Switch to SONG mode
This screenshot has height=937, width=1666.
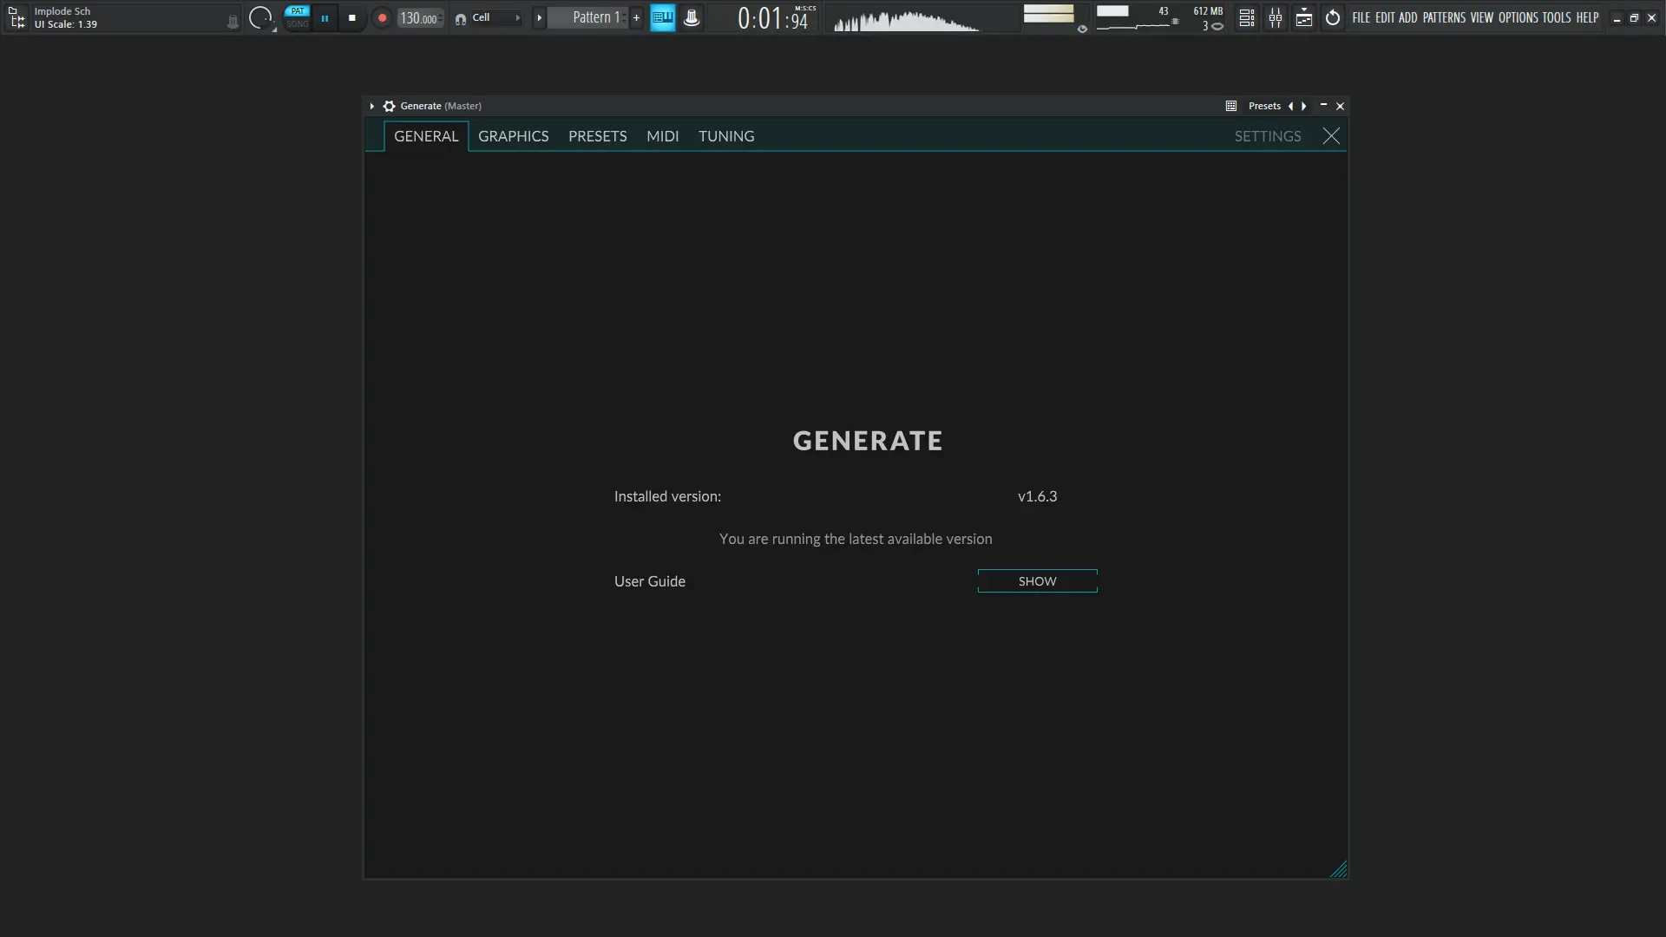[x=298, y=24]
